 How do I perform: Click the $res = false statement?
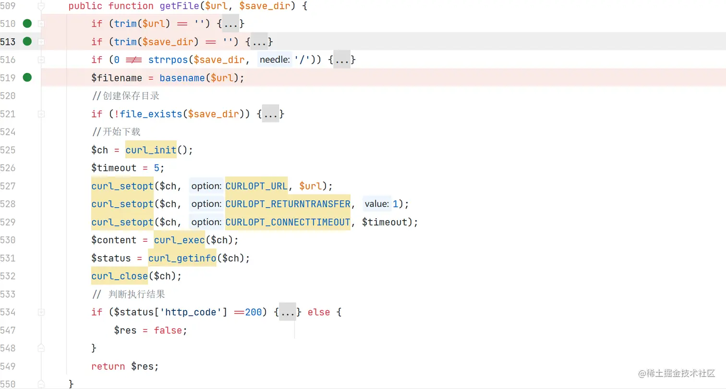[x=151, y=330]
